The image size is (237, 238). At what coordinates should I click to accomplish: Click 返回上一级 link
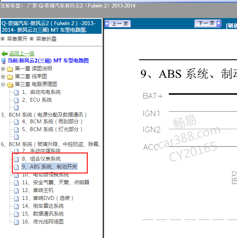point(22,53)
